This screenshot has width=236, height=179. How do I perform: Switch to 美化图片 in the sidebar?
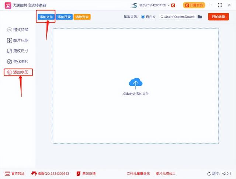point(18,62)
